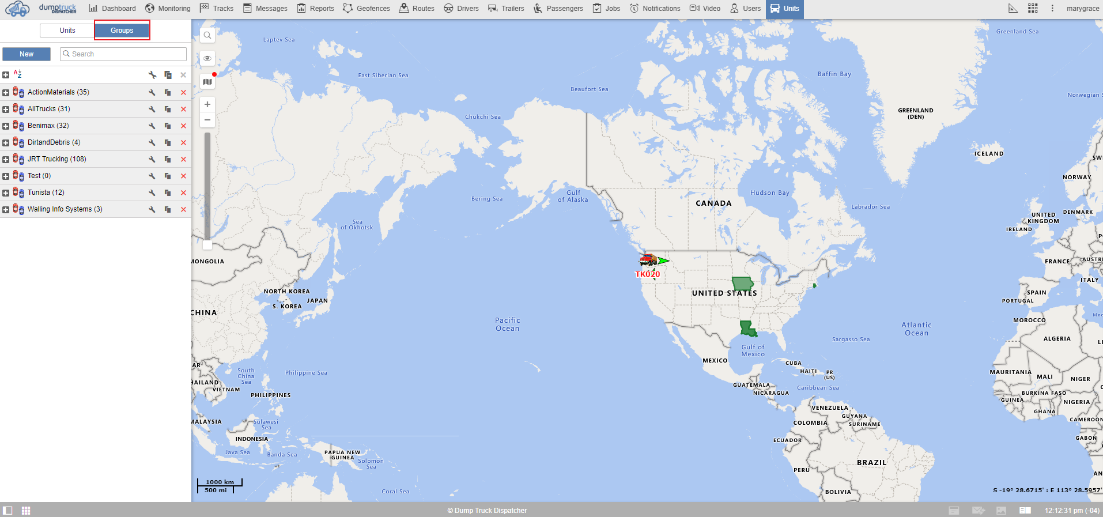Expand the JRT Trucking group

(x=6, y=159)
